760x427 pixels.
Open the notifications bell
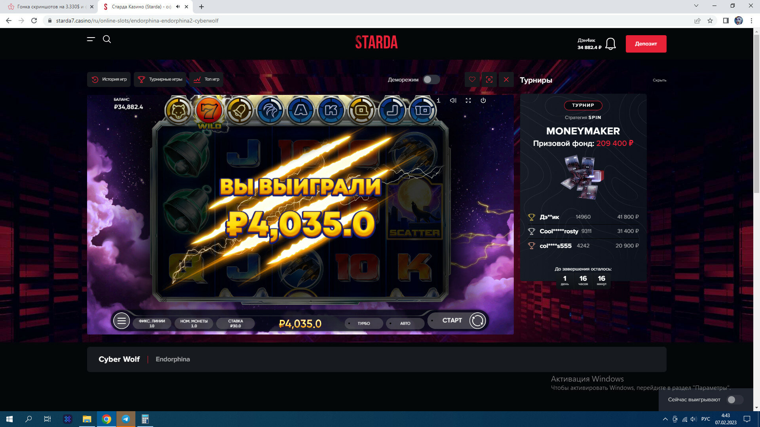(x=610, y=44)
